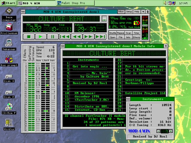Click the down arrow in the Module Info title bar
The width and height of the screenshot is (191, 143).
click(166, 46)
